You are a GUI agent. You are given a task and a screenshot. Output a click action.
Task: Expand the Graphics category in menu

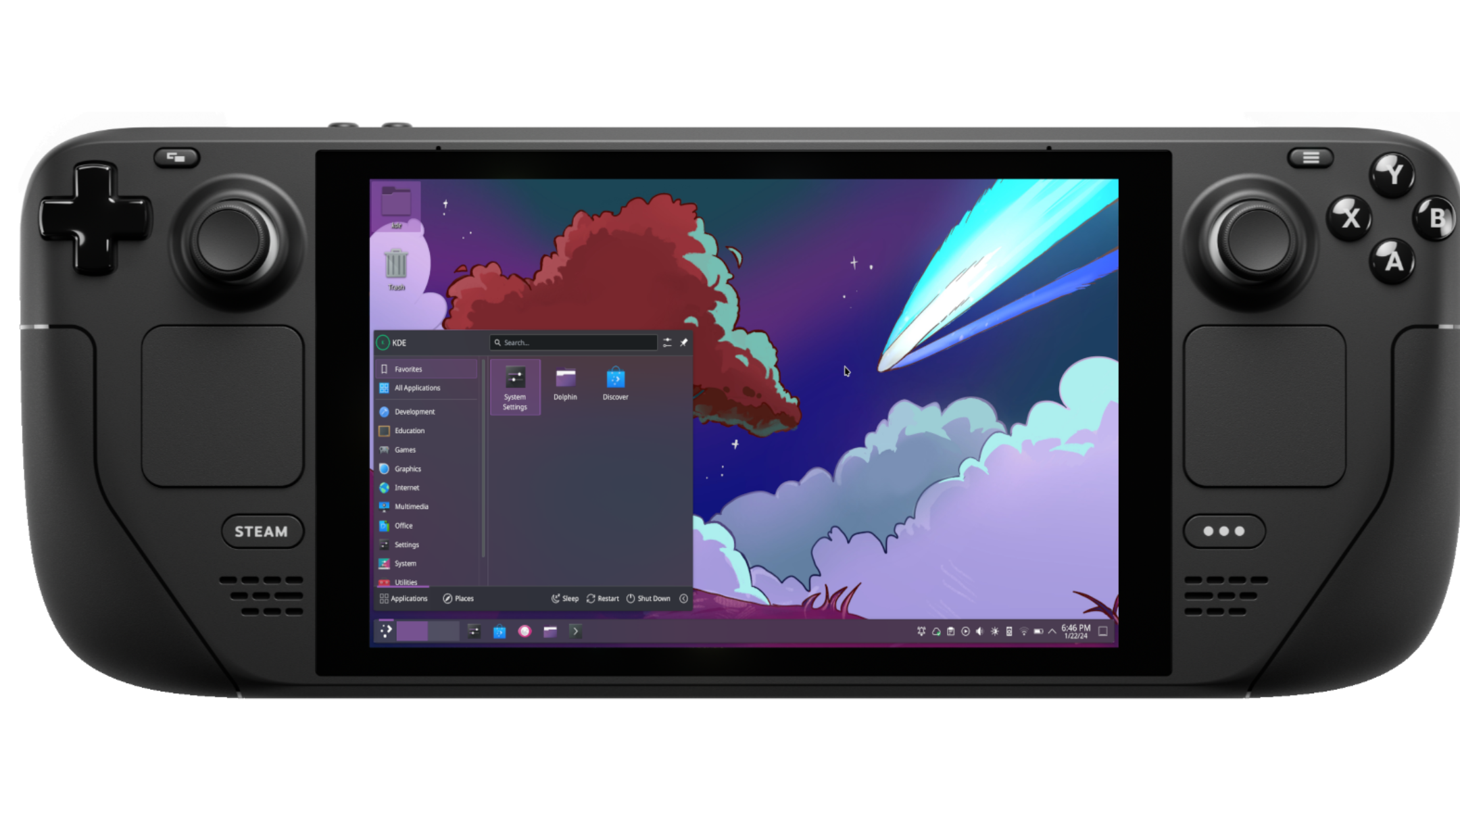[408, 468]
